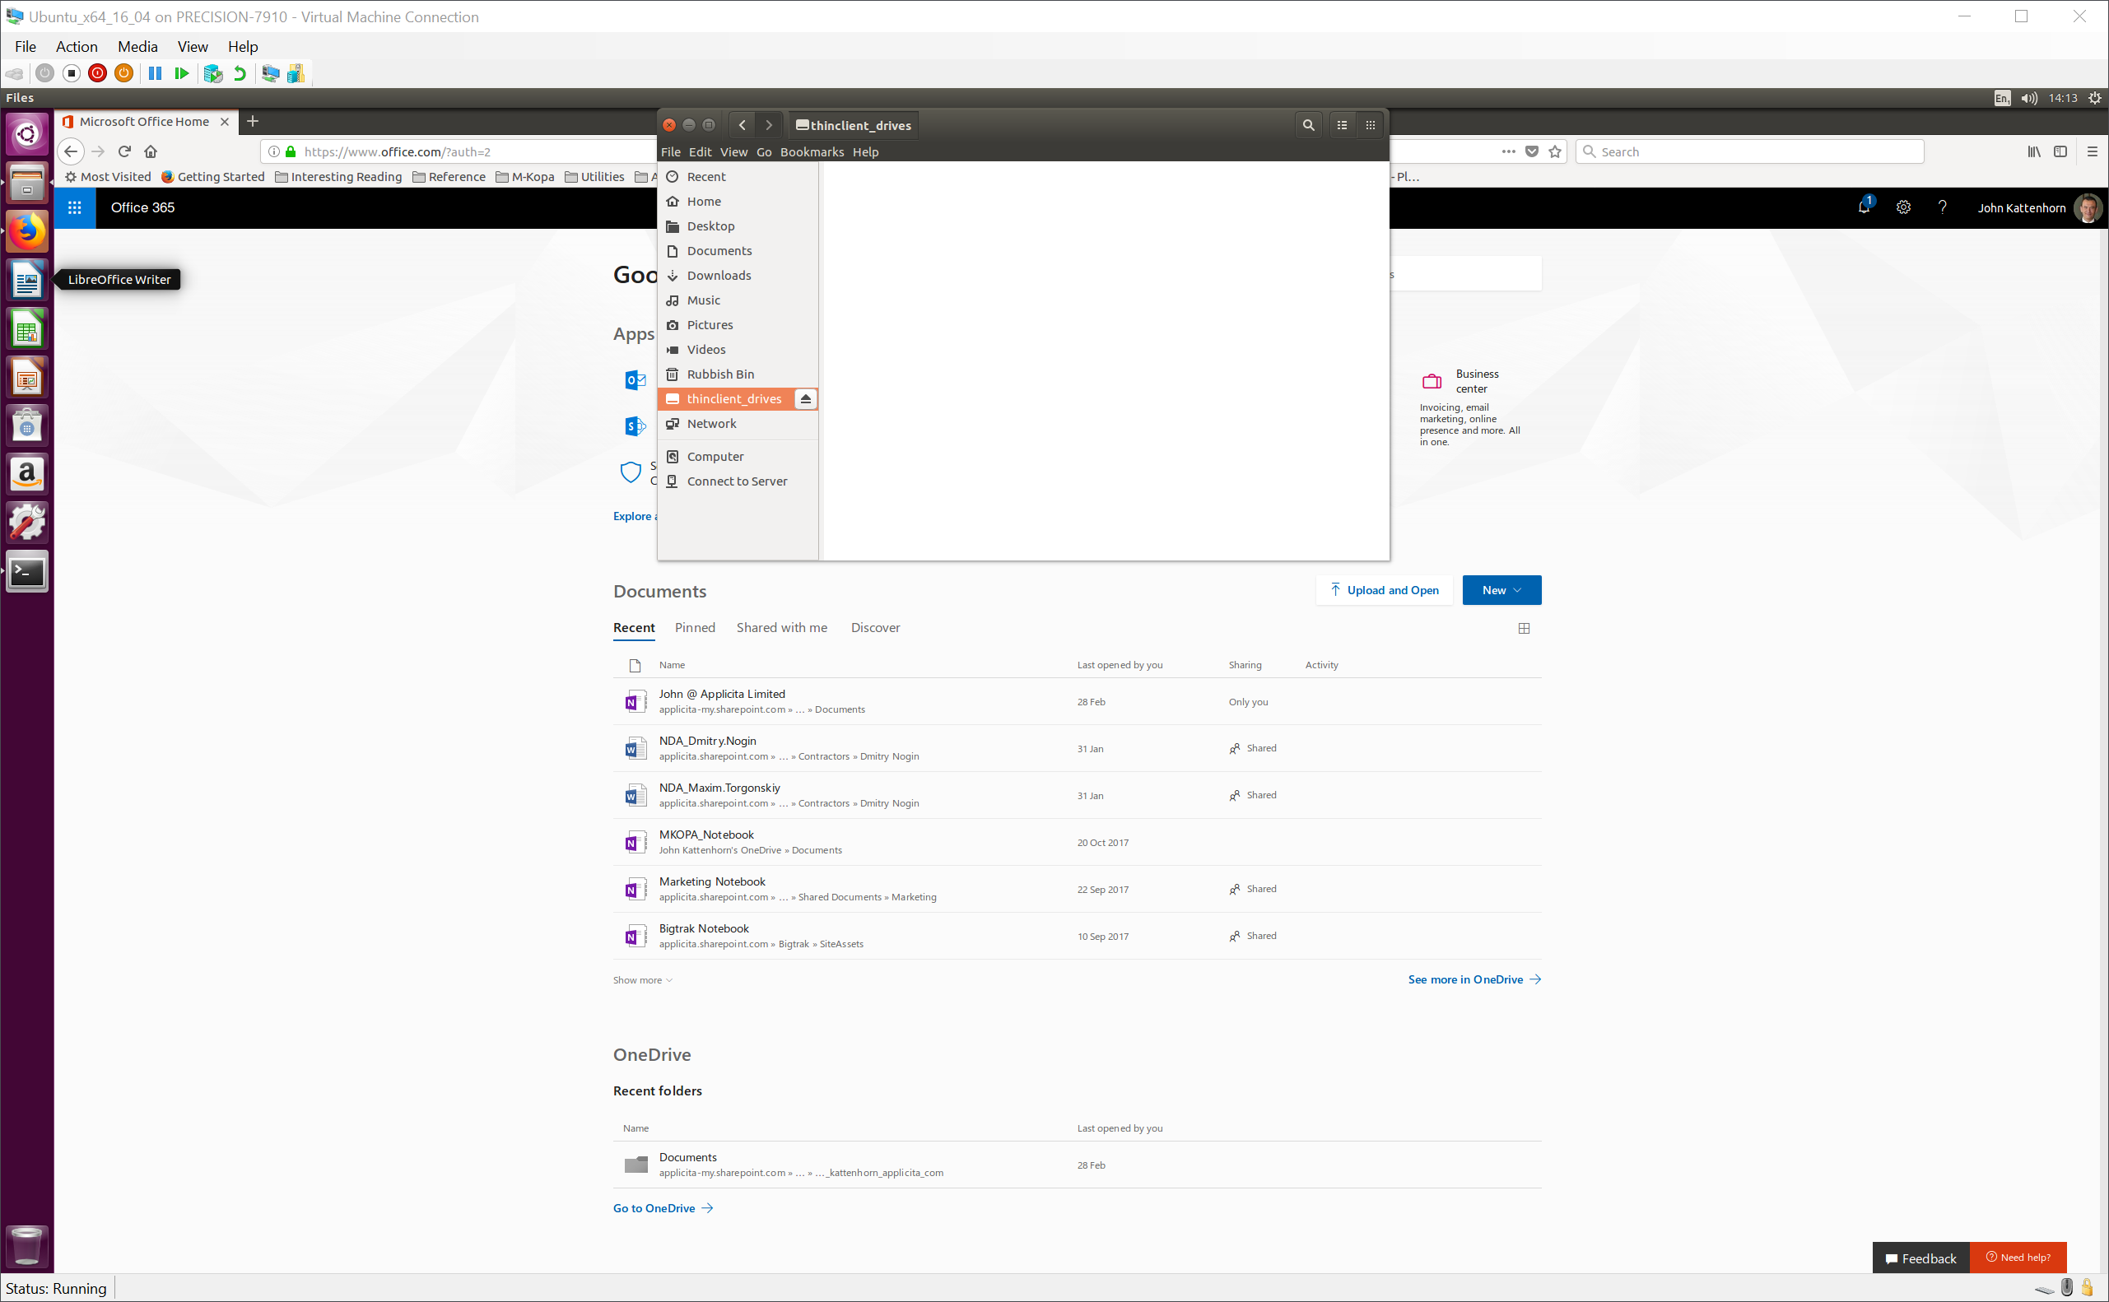Open the Bookmarks menu in the file manager
Image resolution: width=2109 pixels, height=1302 pixels.
point(811,151)
